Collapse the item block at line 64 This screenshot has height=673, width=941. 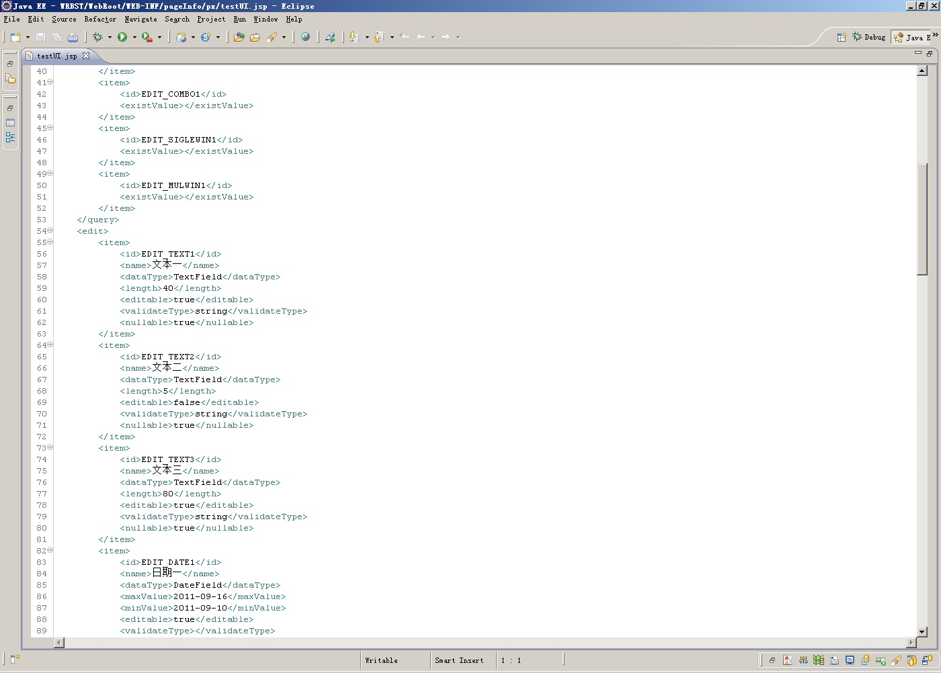click(x=50, y=345)
